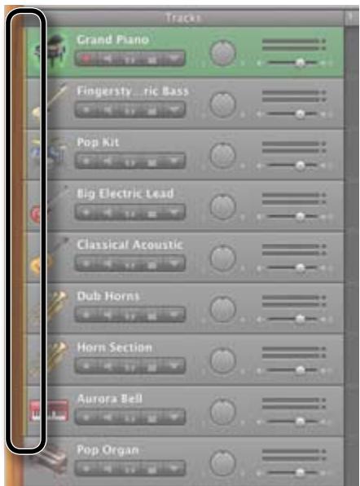This screenshot has width=360, height=486.
Task: Show automation for Horn Section track
Action: 174,367
